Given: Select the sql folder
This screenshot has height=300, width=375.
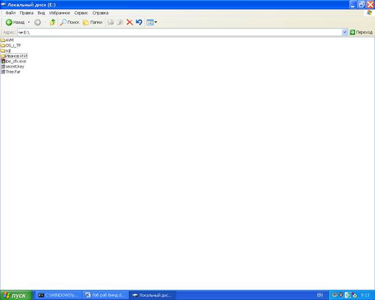Looking at the screenshot, I should click(x=6, y=51).
